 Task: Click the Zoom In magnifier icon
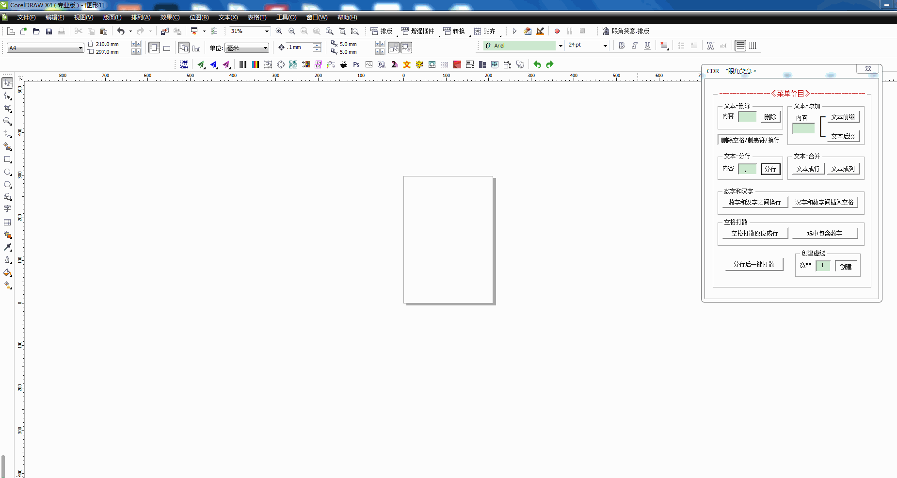click(279, 31)
